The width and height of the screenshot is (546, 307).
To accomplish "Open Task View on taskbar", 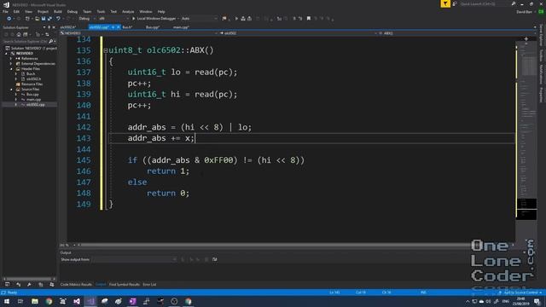I will tap(20, 301).
